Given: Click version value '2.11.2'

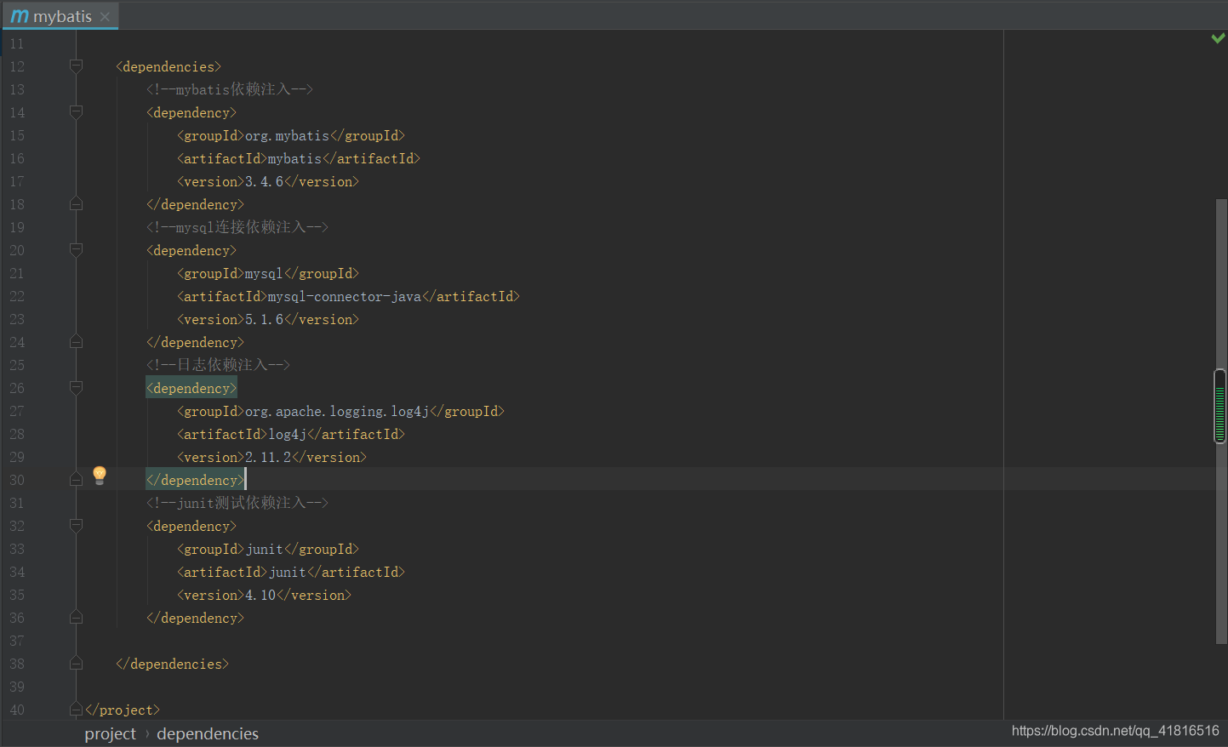Looking at the screenshot, I should [x=268, y=457].
